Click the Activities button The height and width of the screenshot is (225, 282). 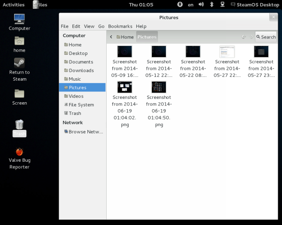pyautogui.click(x=14, y=5)
